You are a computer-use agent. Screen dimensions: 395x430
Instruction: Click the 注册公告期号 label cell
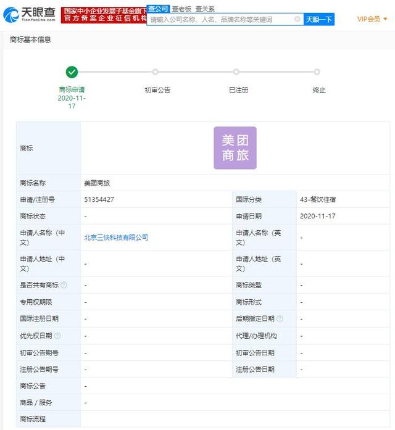tap(49, 370)
